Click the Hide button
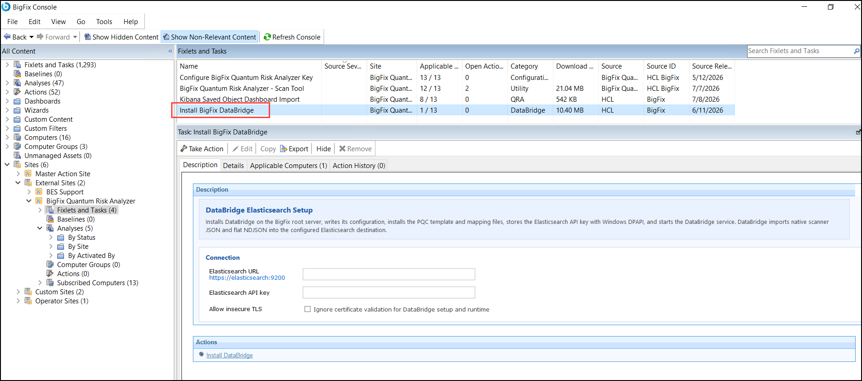Viewport: 862px width, 381px height. [x=324, y=148]
